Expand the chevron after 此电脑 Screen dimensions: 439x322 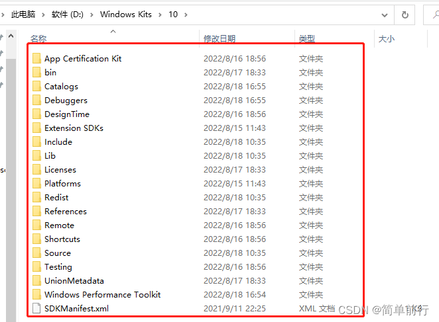pos(43,15)
